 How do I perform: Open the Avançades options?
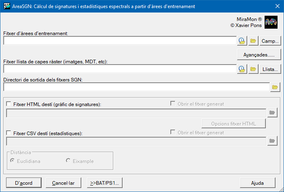click(x=259, y=54)
